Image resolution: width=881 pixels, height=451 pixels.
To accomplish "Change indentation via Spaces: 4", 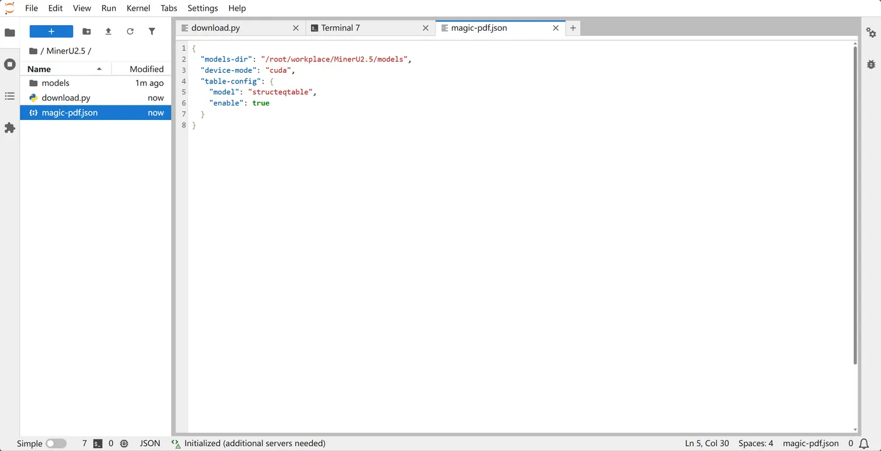I will tap(756, 443).
